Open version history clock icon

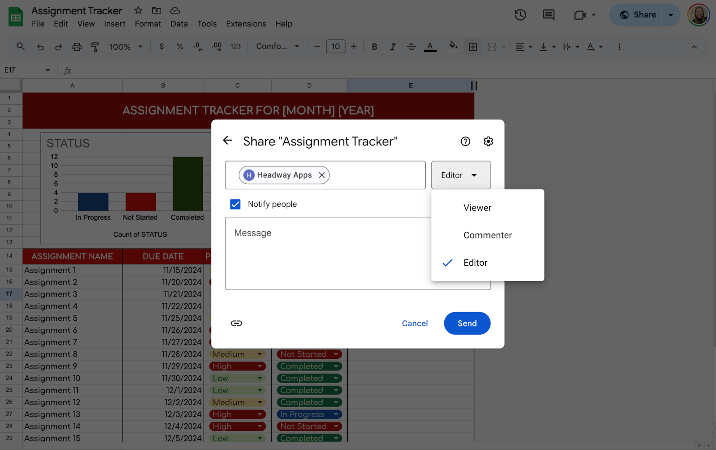point(520,15)
